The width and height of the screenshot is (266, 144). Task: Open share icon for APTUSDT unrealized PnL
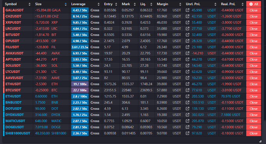coord(187,60)
